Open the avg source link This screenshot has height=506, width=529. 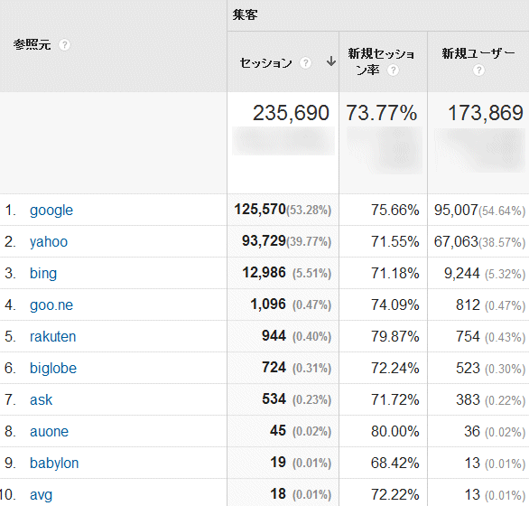[x=42, y=495]
